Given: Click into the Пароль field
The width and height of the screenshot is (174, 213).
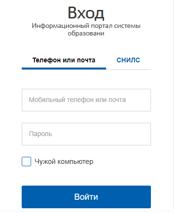Looking at the screenshot, I should click(x=86, y=134).
